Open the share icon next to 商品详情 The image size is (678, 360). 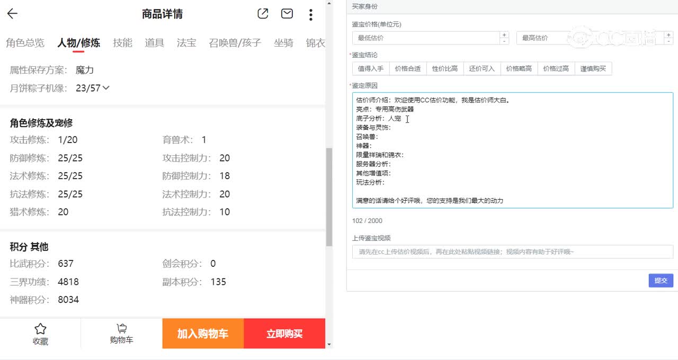point(263,14)
